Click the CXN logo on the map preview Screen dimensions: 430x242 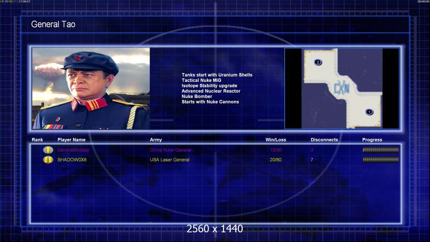click(341, 88)
